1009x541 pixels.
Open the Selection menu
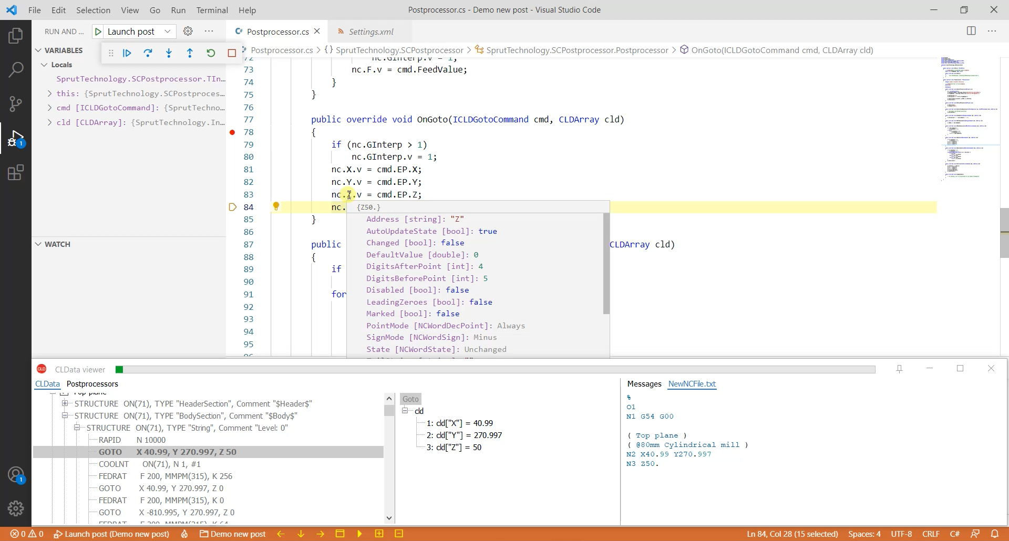click(93, 10)
